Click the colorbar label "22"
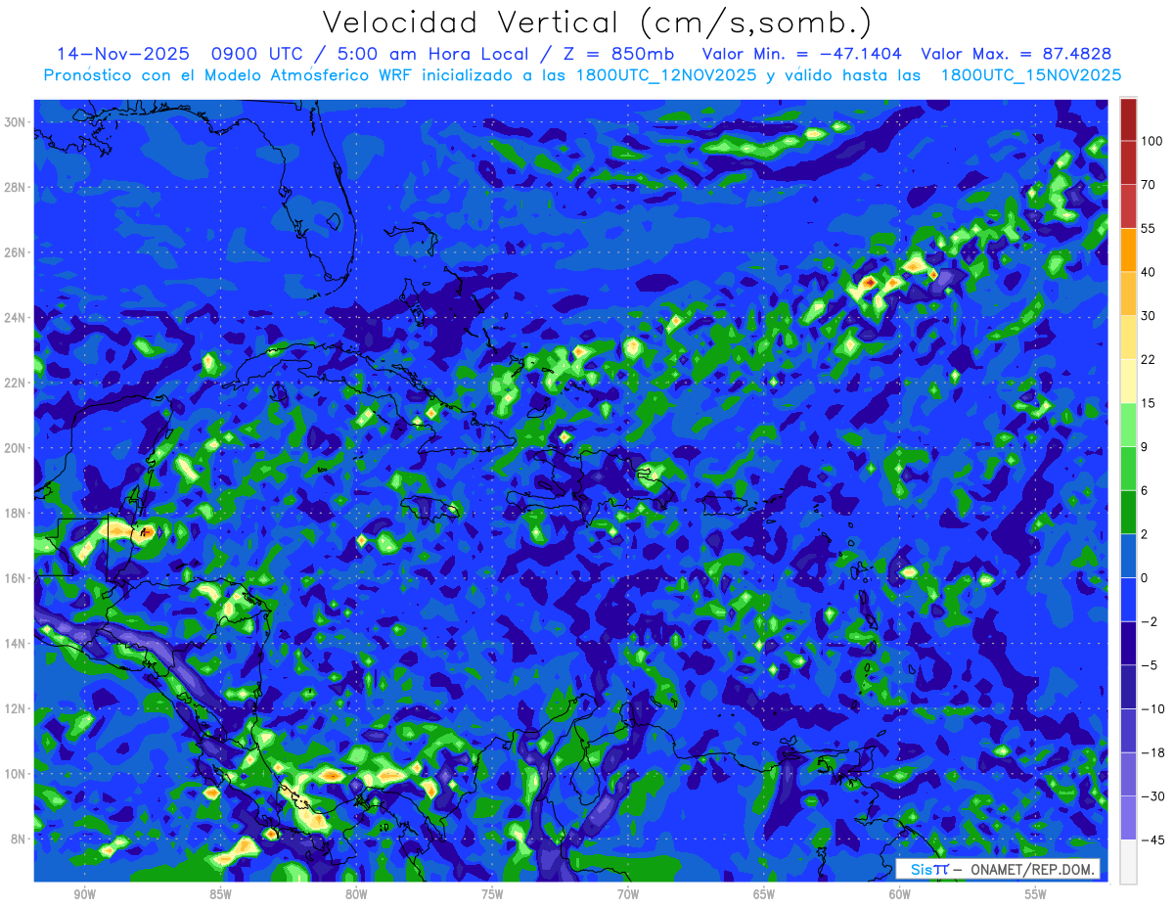The width and height of the screenshot is (1174, 907). (x=1149, y=359)
